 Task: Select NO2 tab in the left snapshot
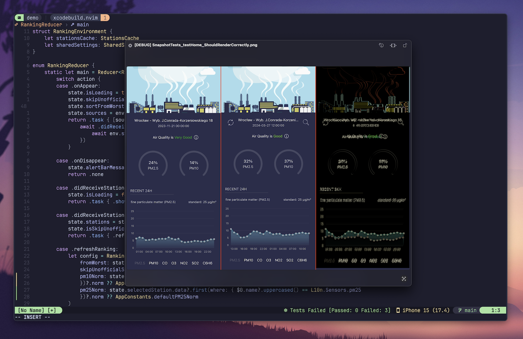coord(184,263)
